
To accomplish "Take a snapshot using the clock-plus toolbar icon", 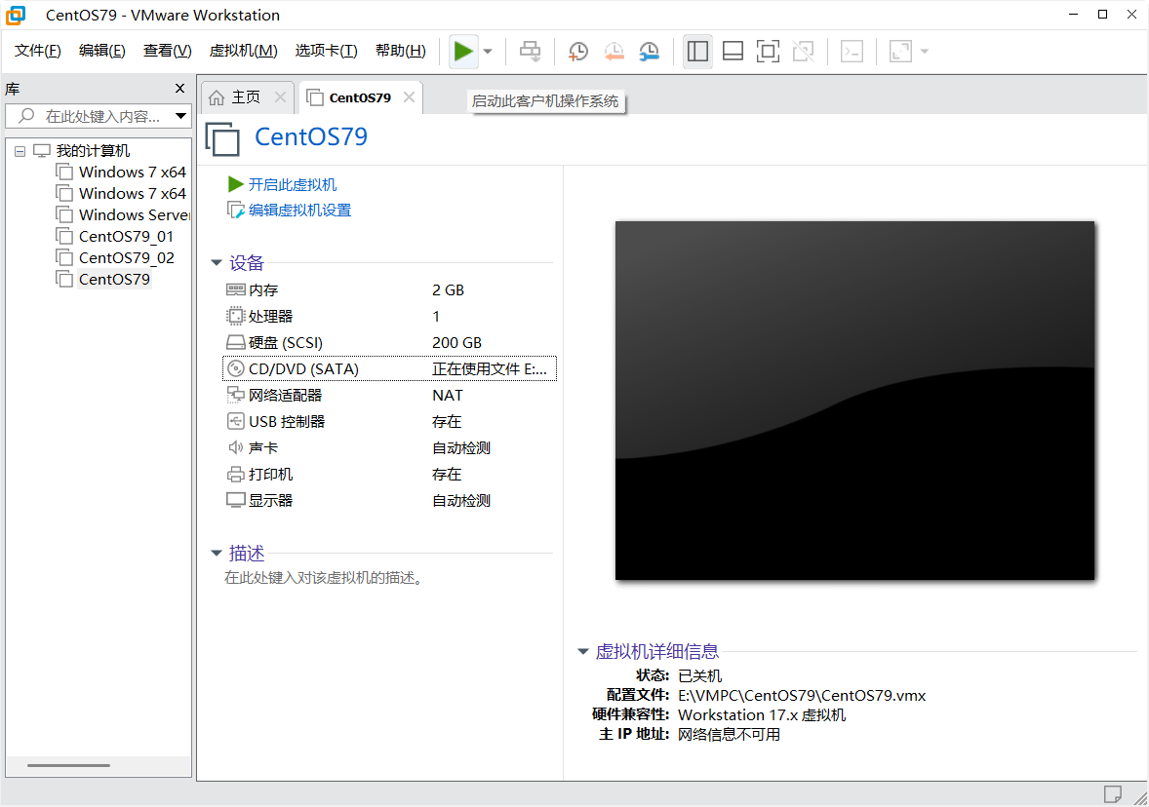I will [x=578, y=52].
